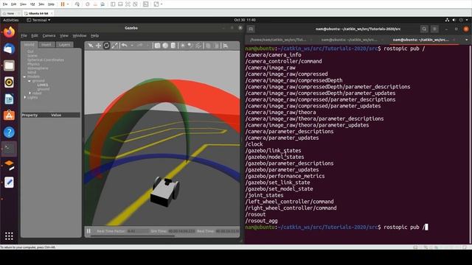This screenshot has height=265, width=472.
Task: Click the Property column header
Action: [x=29, y=115]
